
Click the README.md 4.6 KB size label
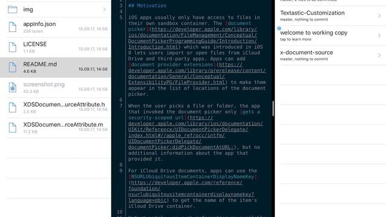click(30, 71)
